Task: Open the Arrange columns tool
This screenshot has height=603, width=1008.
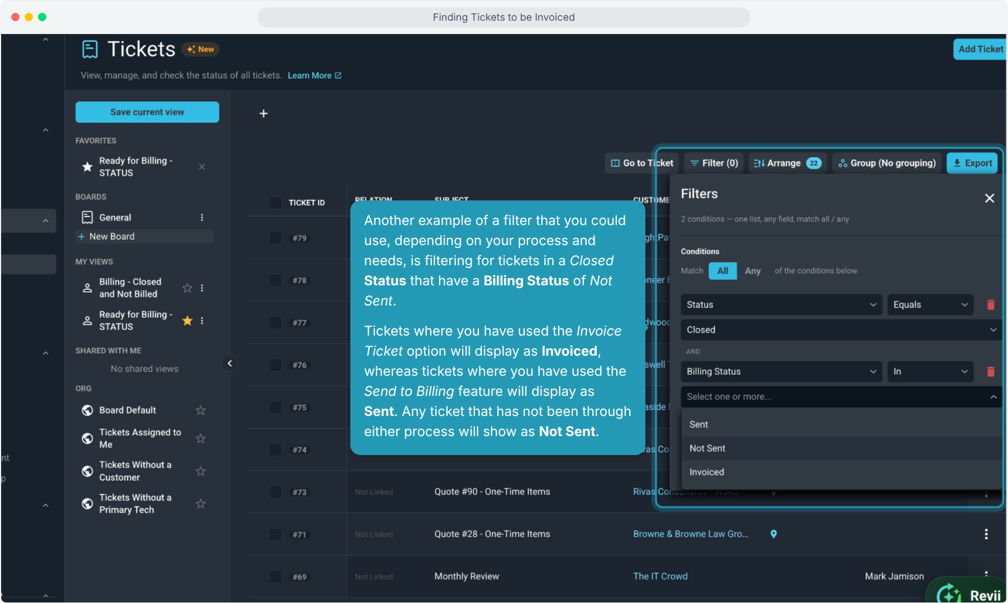Action: 787,163
